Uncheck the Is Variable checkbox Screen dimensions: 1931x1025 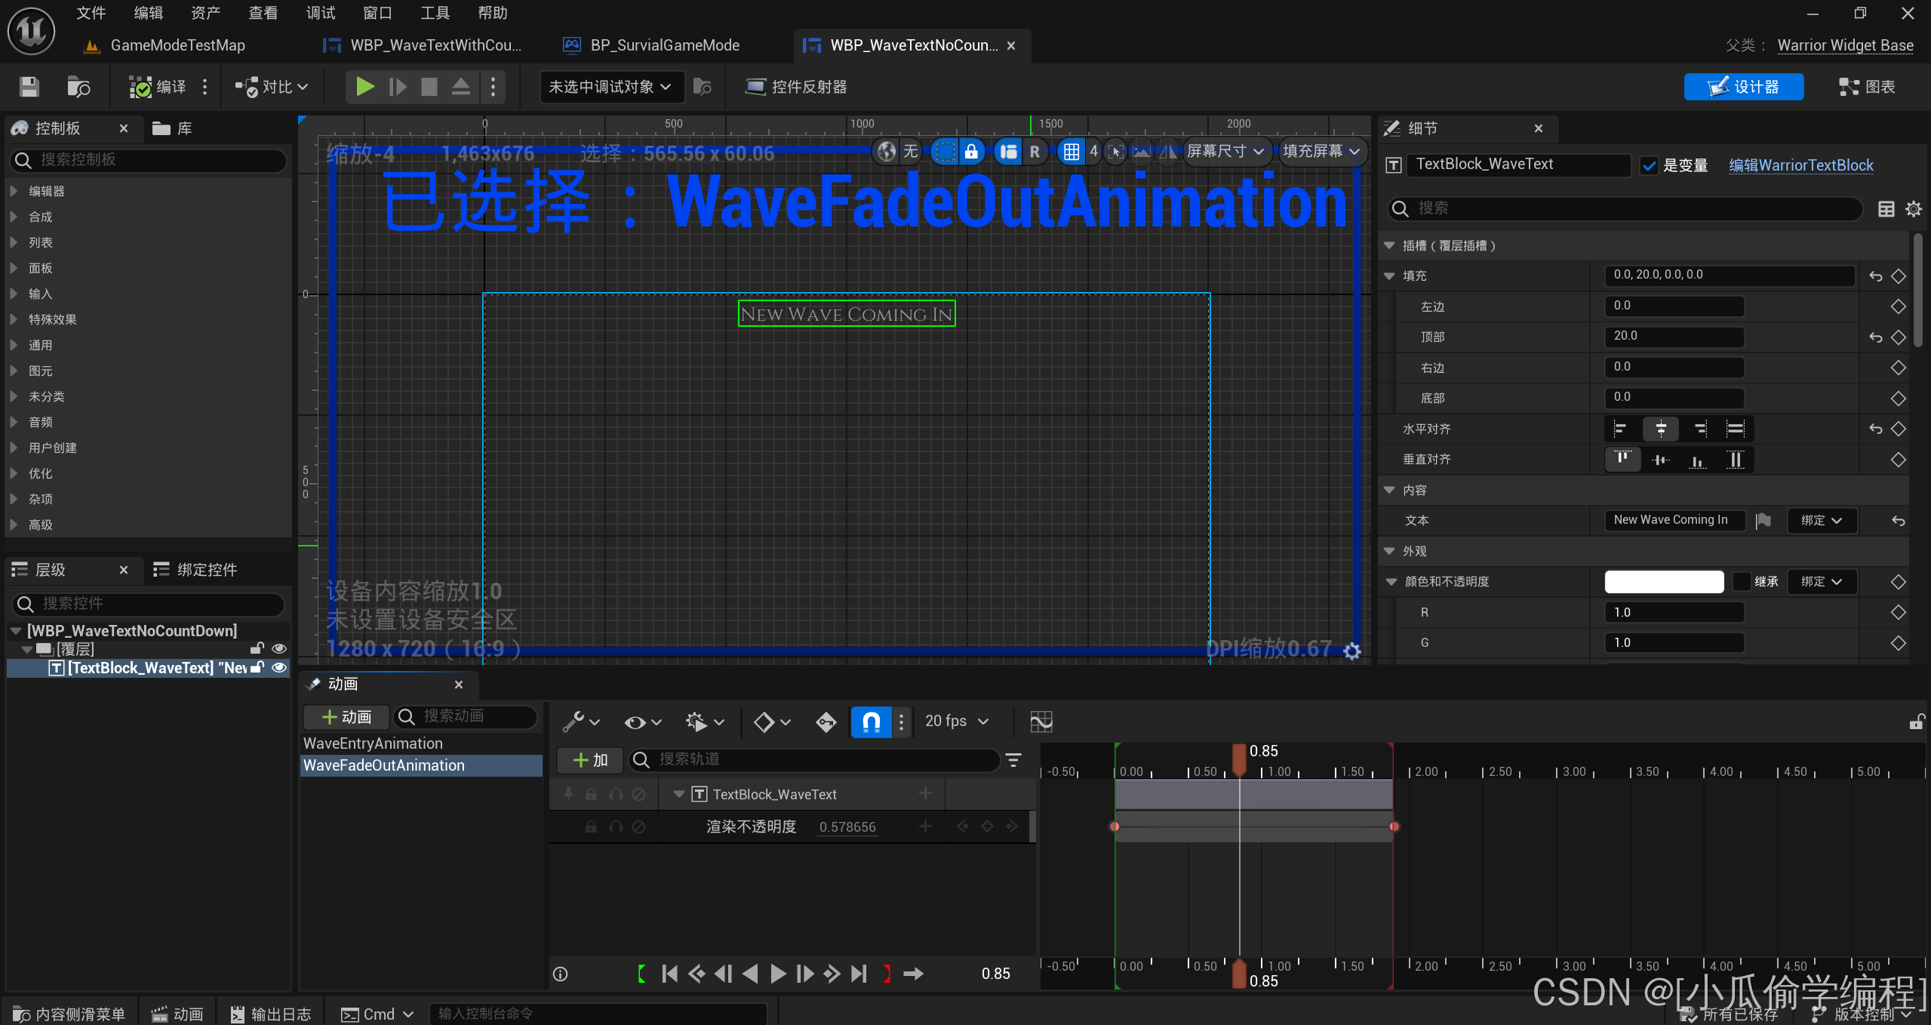click(x=1650, y=165)
